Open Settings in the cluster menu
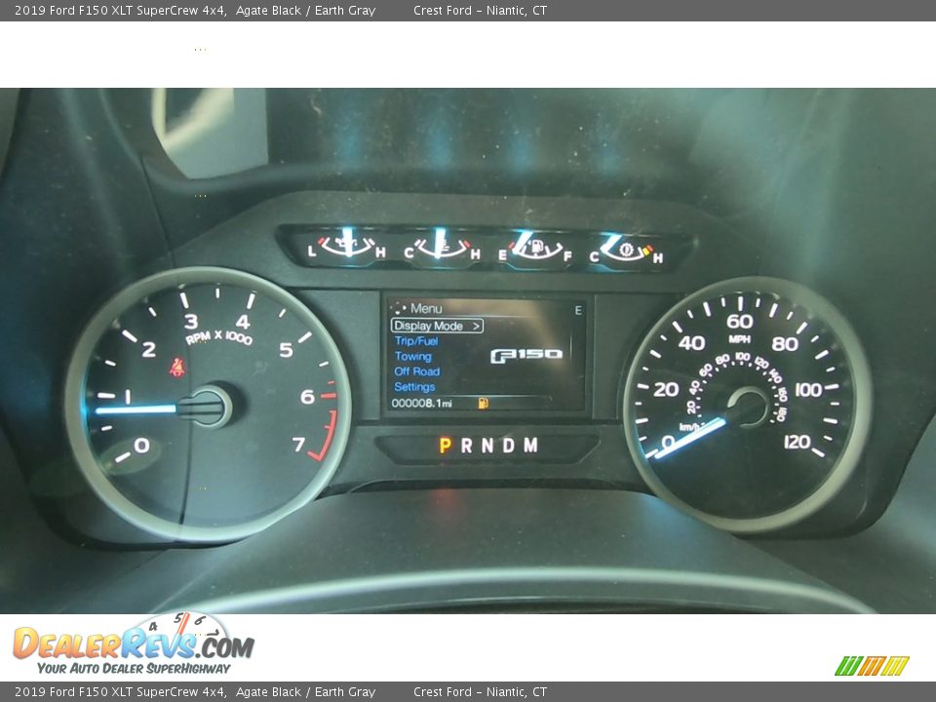Screen dimensions: 936x702 point(414,387)
